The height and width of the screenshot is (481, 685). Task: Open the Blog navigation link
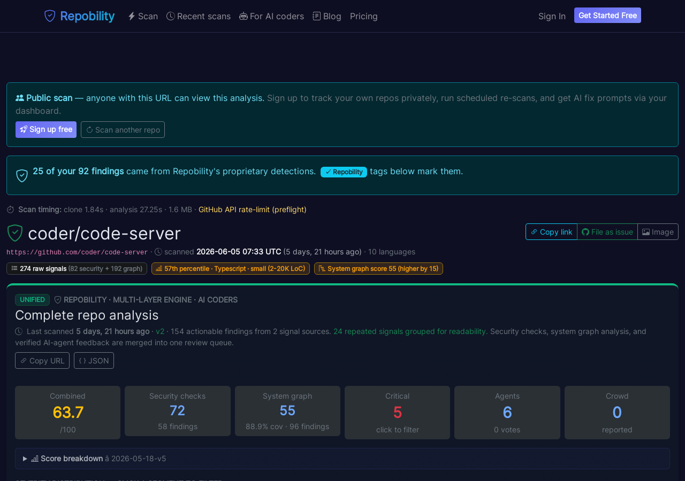pyautogui.click(x=327, y=16)
